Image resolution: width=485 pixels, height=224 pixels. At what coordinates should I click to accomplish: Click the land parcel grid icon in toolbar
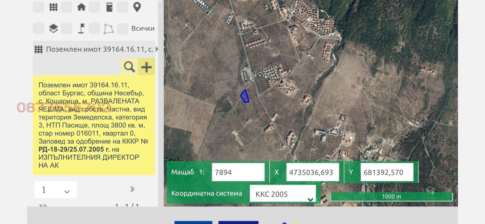pos(53,7)
